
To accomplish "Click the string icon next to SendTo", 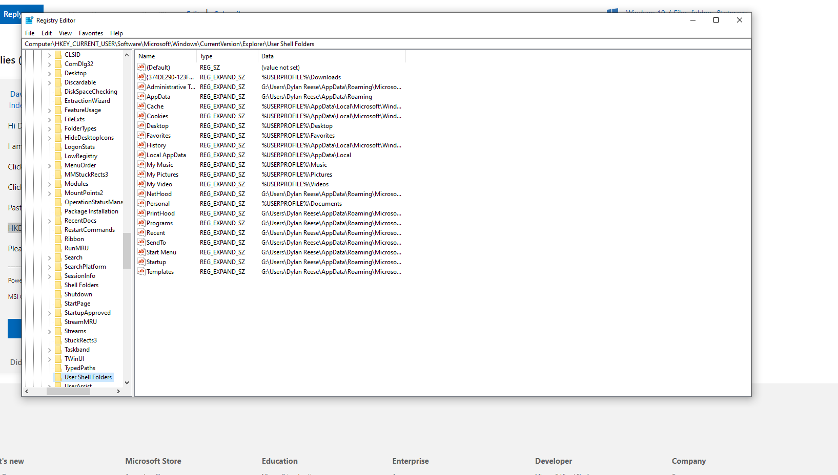I will (x=141, y=242).
